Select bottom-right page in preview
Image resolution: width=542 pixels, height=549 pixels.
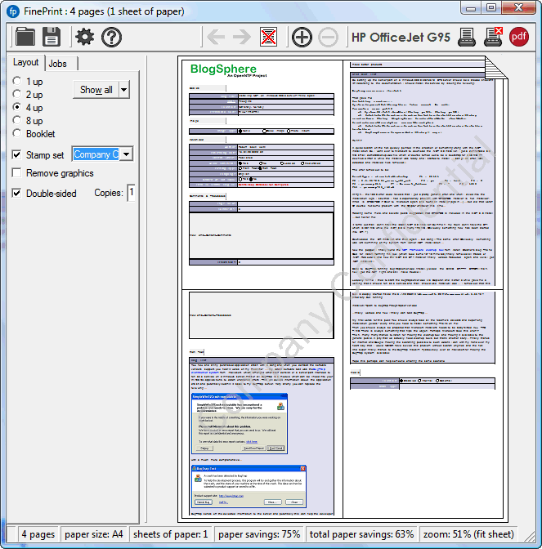(423, 404)
